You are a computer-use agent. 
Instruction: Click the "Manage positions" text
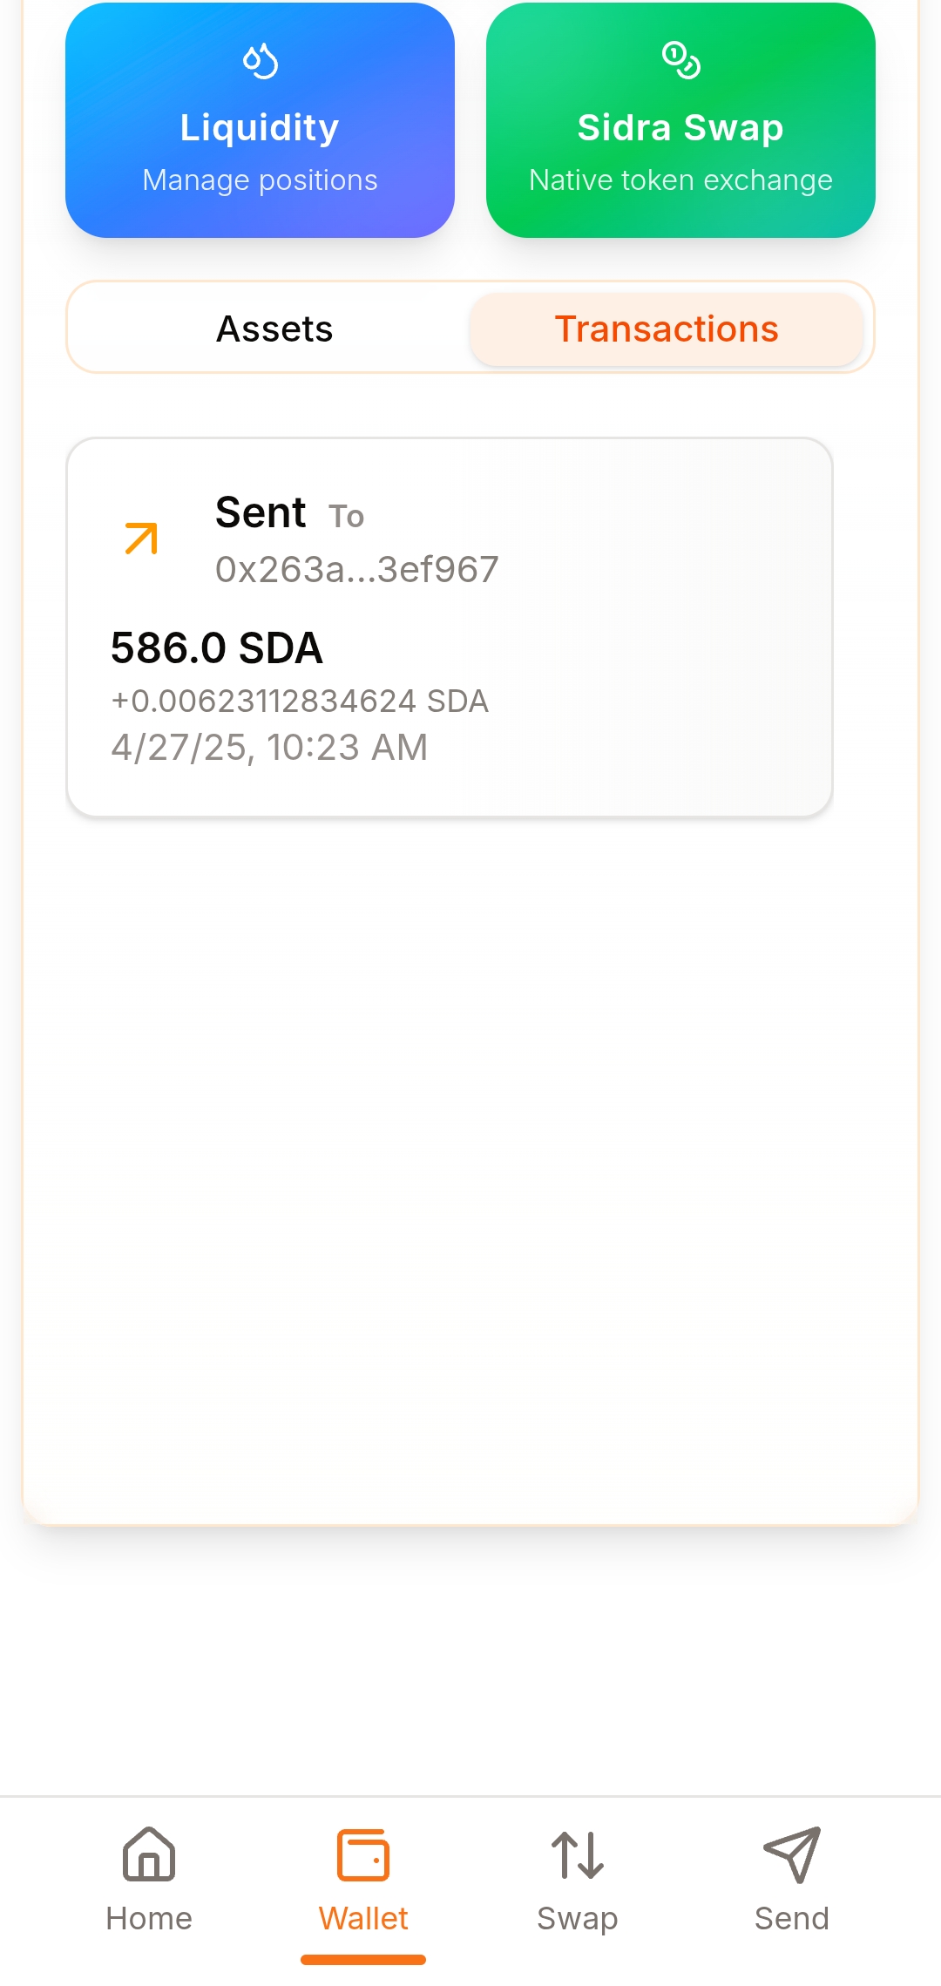tap(260, 180)
